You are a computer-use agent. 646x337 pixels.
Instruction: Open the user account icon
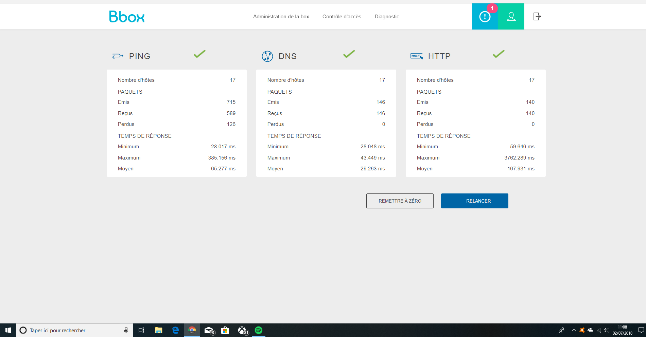(x=511, y=16)
